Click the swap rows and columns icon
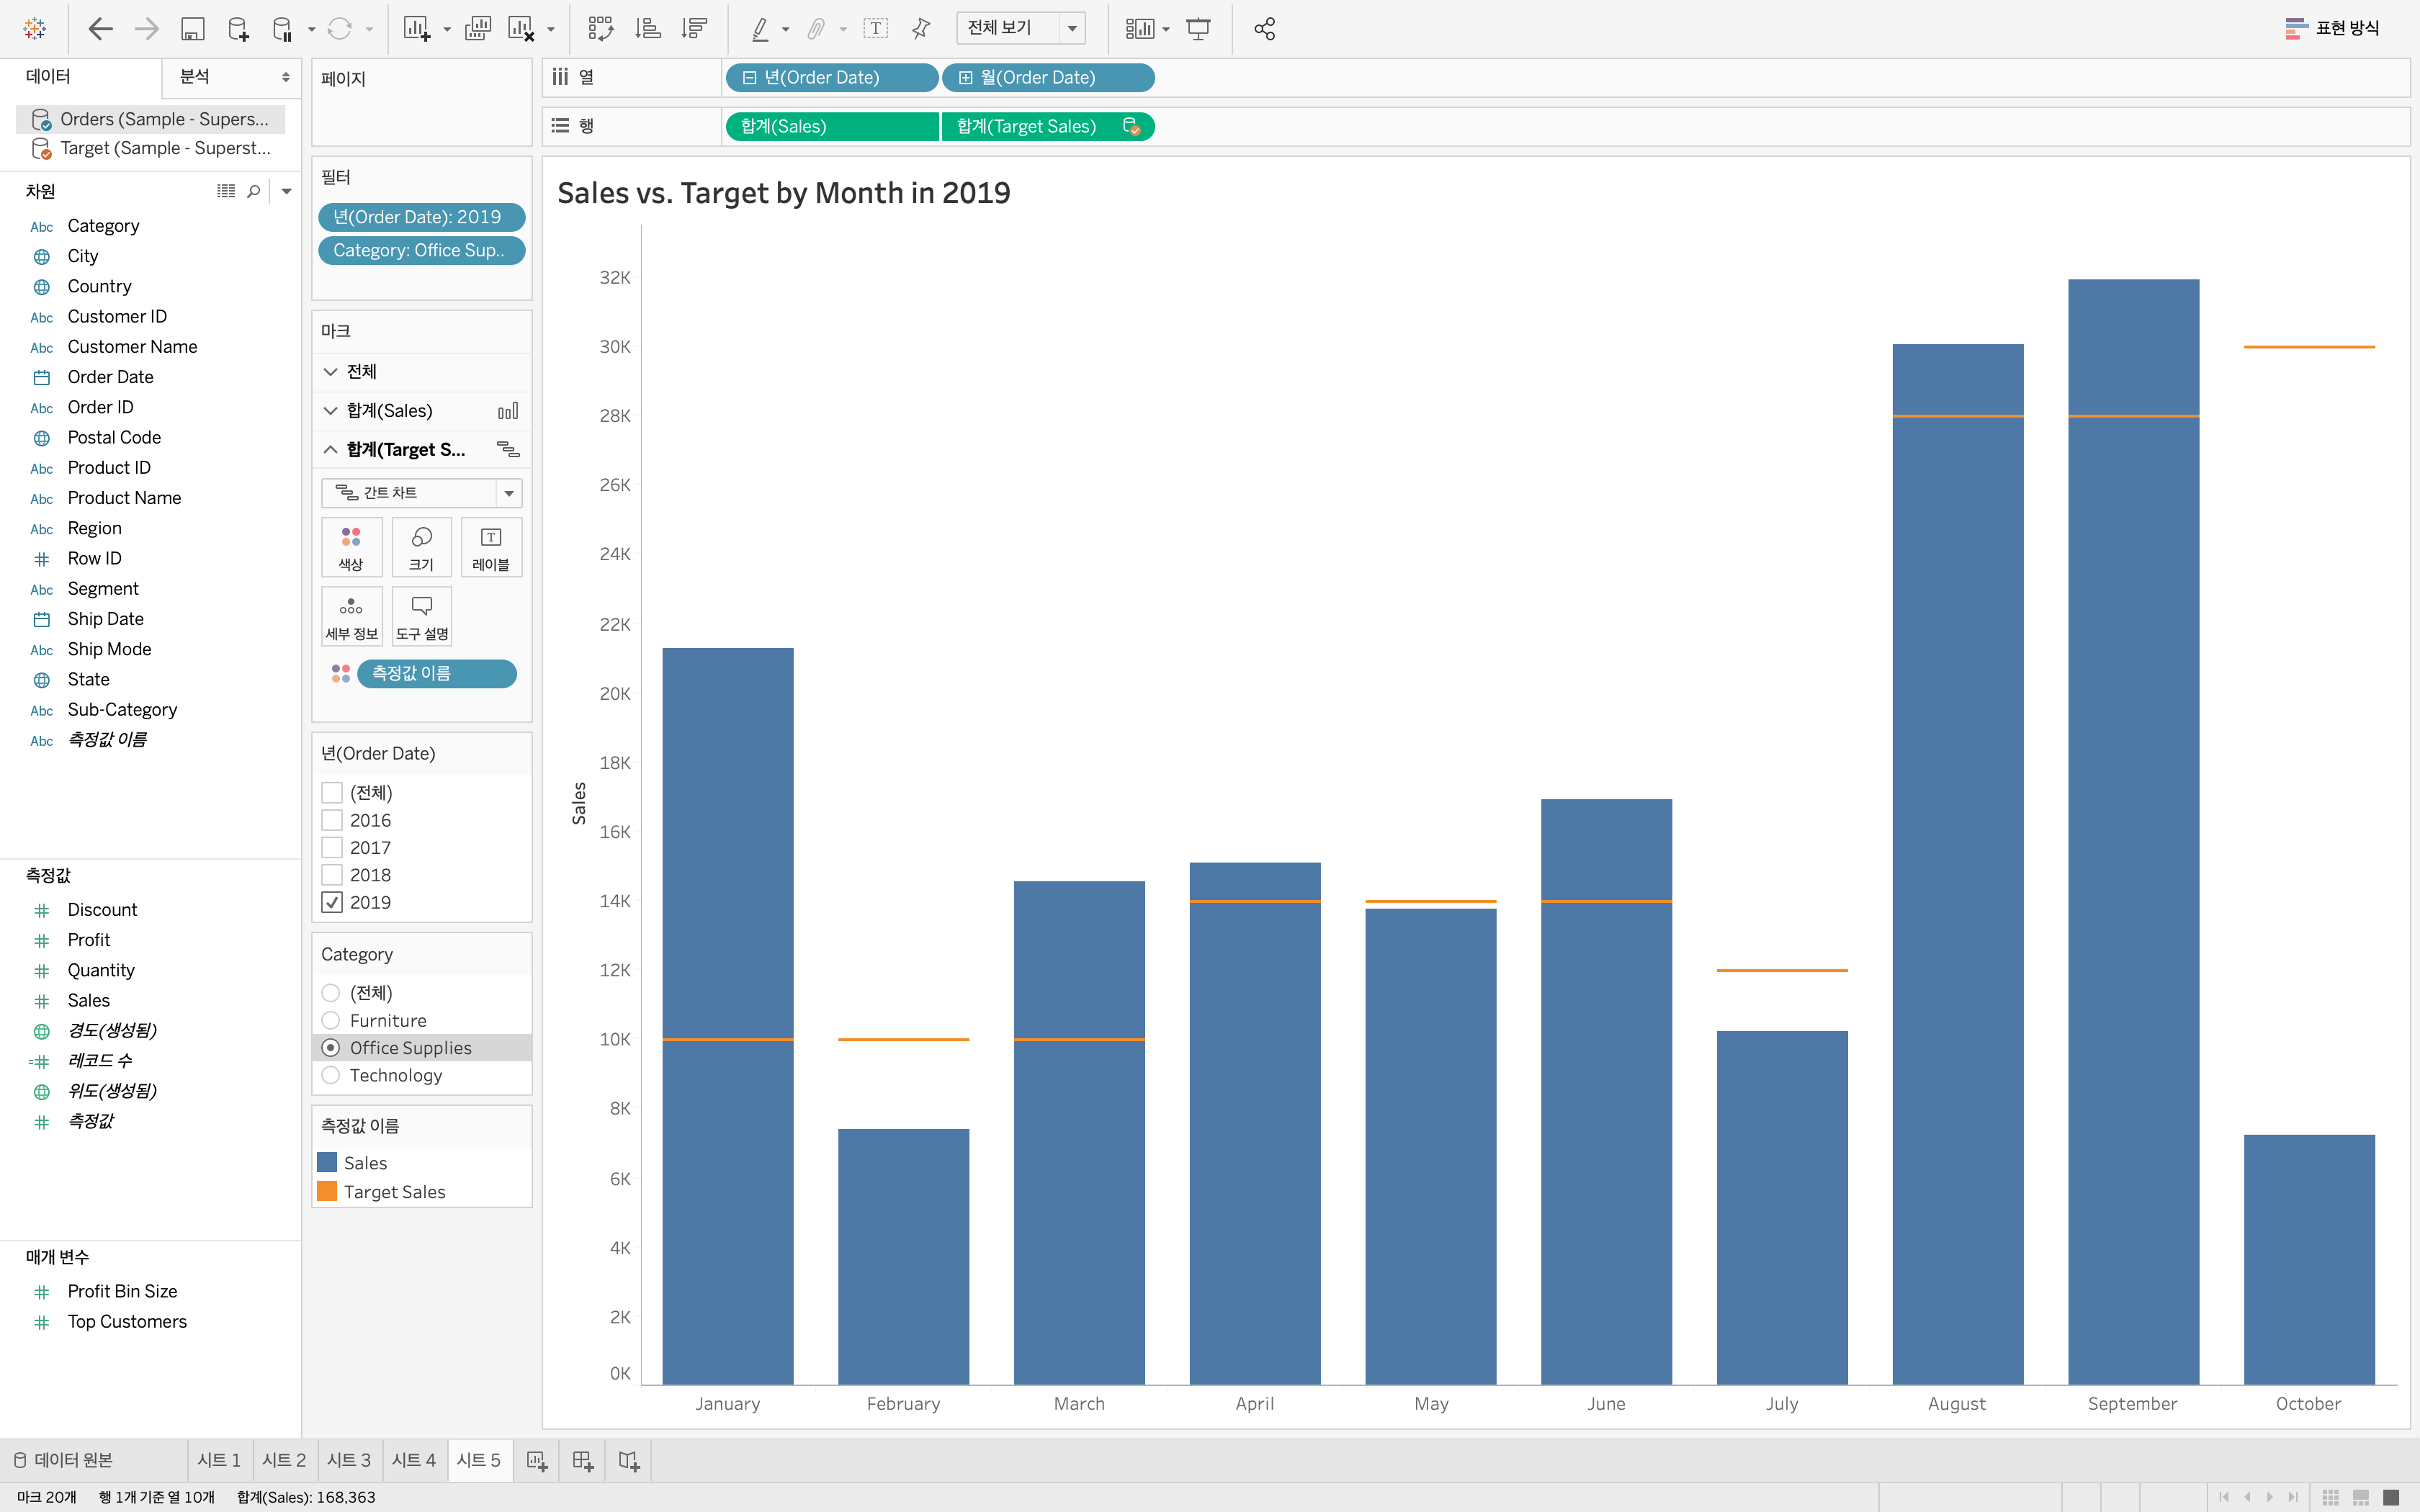The image size is (2420, 1512). pos(600,29)
